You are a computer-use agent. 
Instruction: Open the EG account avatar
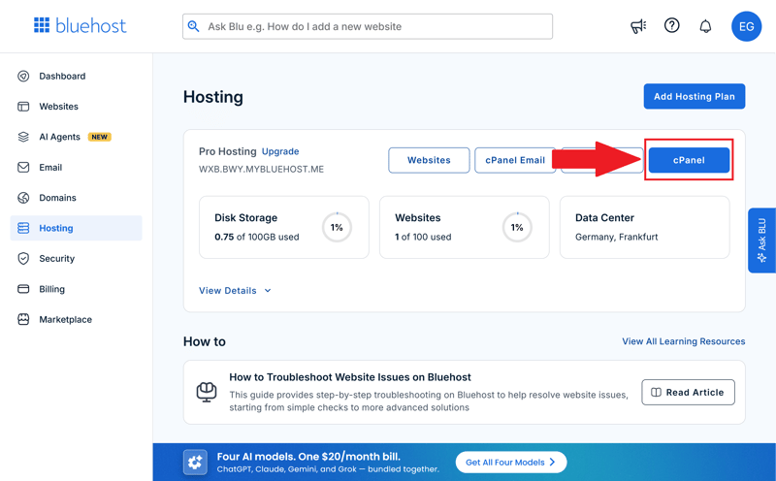tap(746, 26)
